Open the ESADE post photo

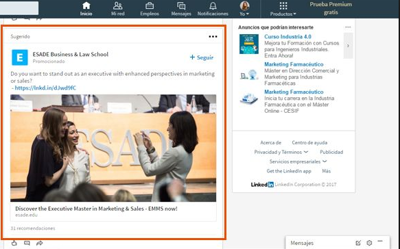(x=113, y=148)
